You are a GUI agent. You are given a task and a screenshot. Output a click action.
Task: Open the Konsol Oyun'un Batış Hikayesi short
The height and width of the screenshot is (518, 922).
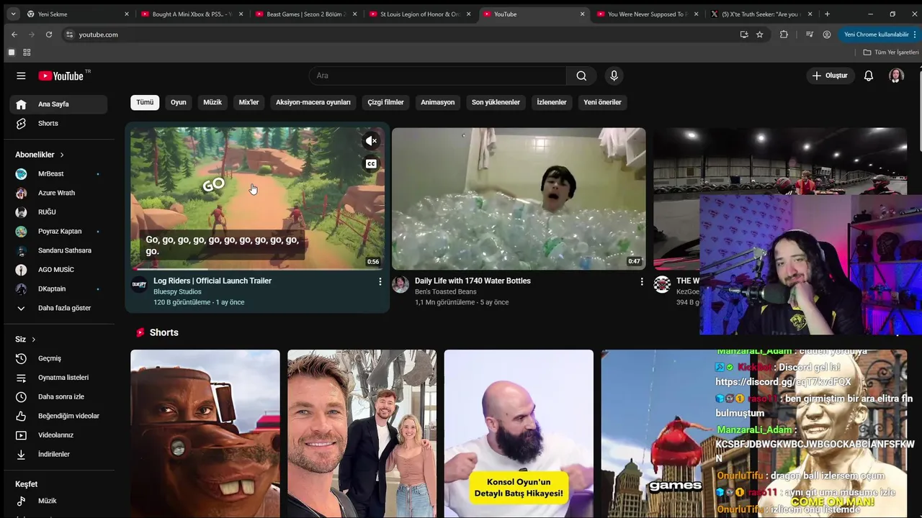pos(519,434)
